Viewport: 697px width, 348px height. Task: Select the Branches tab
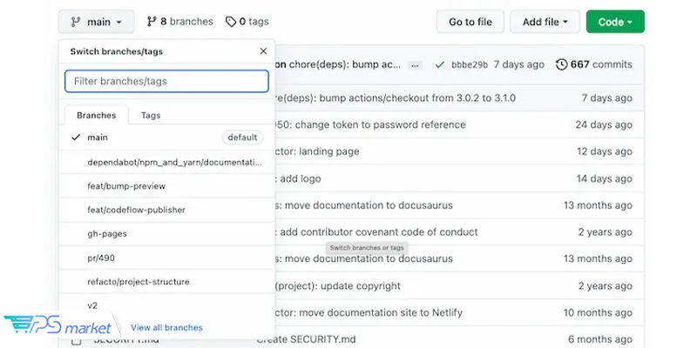coord(97,116)
